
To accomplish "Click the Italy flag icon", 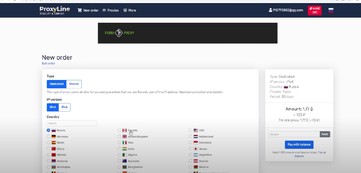I will (x=124, y=142).
